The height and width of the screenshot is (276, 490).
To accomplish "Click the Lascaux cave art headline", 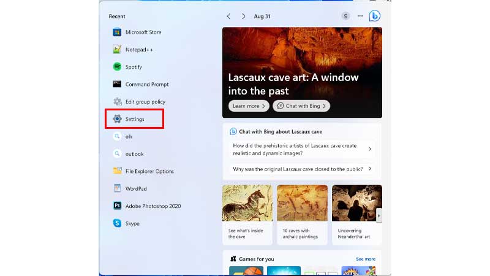I will [x=293, y=84].
